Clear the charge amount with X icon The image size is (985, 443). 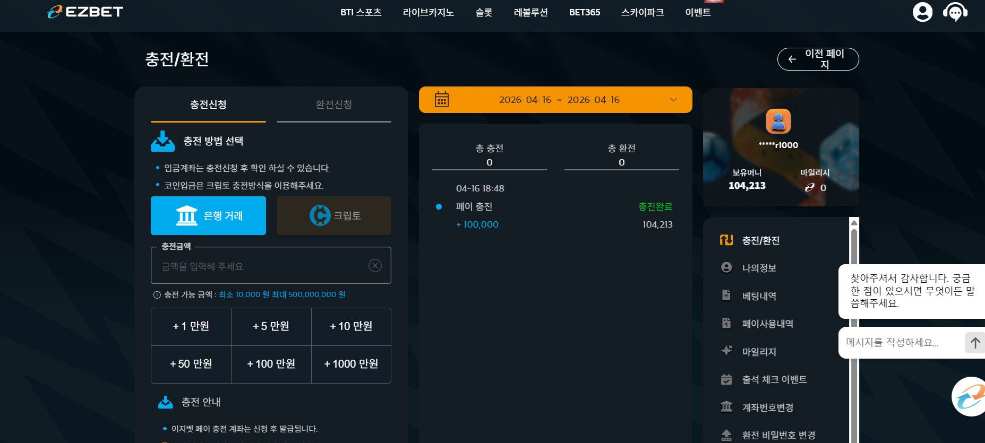(x=375, y=265)
